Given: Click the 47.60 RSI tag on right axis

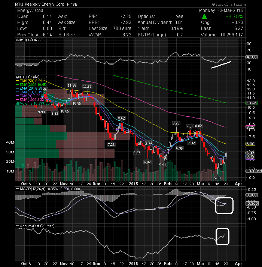Looking at the screenshot, I should pos(252,57).
